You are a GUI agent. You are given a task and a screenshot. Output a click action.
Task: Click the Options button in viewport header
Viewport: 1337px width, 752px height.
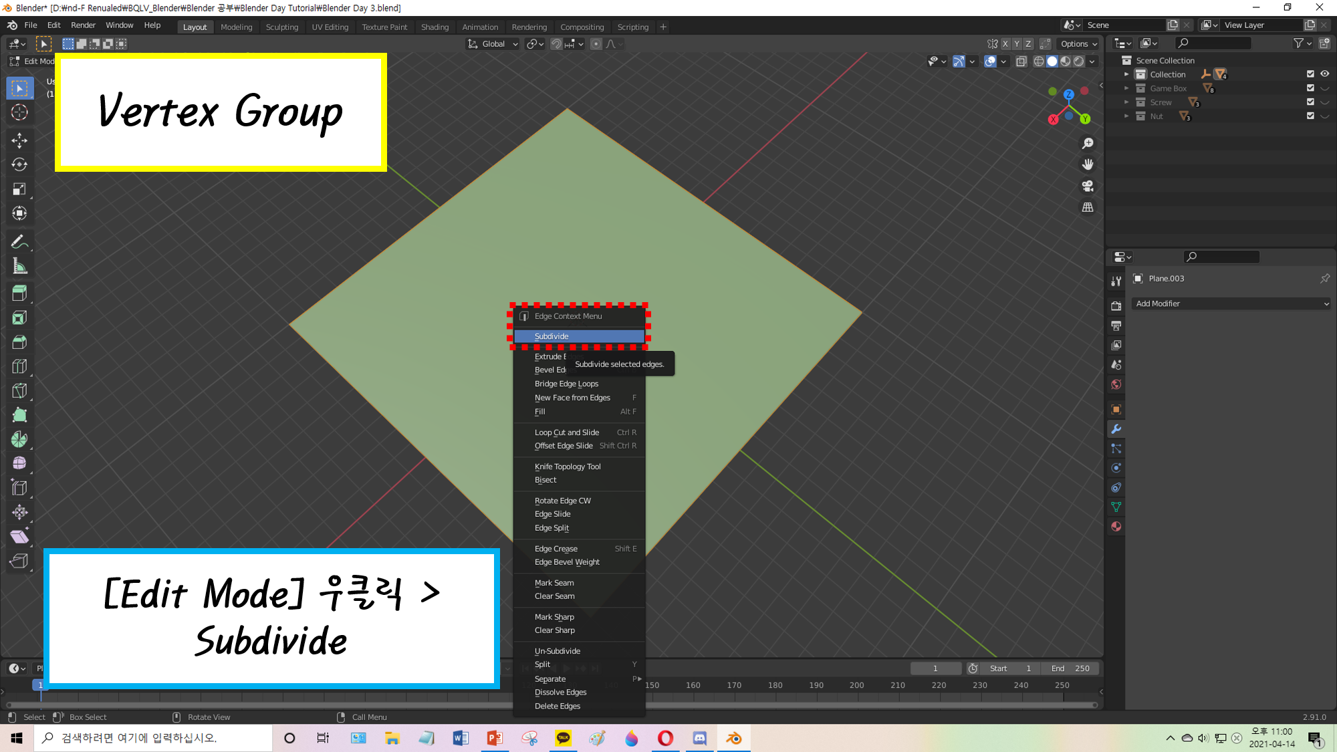[x=1078, y=44]
